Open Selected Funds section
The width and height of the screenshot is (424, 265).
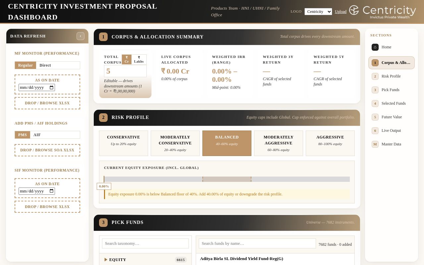tap(392, 103)
